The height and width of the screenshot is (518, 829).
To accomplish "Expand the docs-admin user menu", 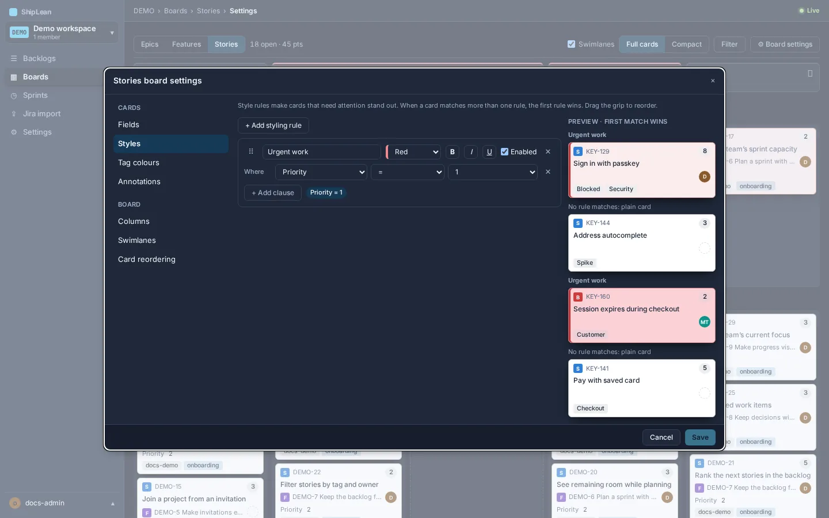I will [62, 503].
